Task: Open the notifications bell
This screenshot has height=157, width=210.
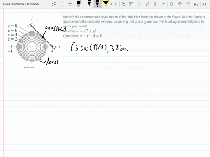Action: 171,4
